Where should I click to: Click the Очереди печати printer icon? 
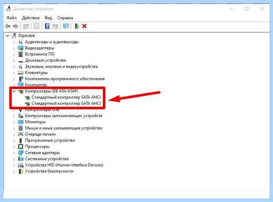[x=20, y=134]
